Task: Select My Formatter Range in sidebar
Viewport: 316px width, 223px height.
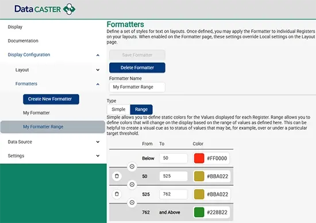Action: [53, 127]
